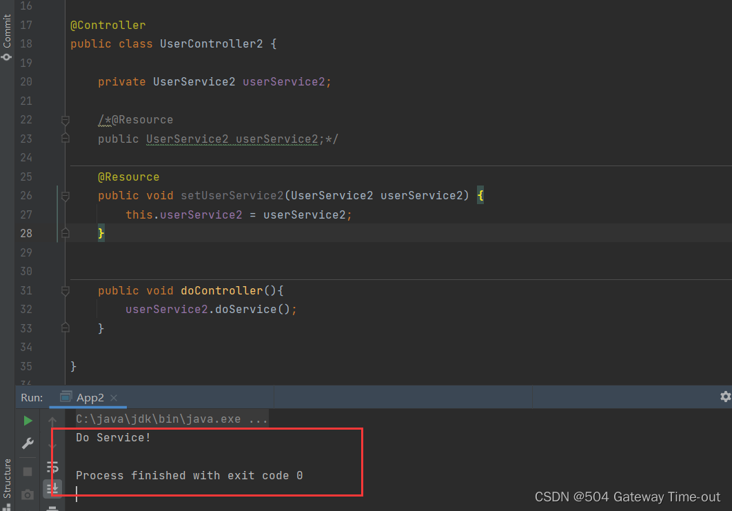Close the App2 run tab
The height and width of the screenshot is (511, 732).
click(114, 398)
